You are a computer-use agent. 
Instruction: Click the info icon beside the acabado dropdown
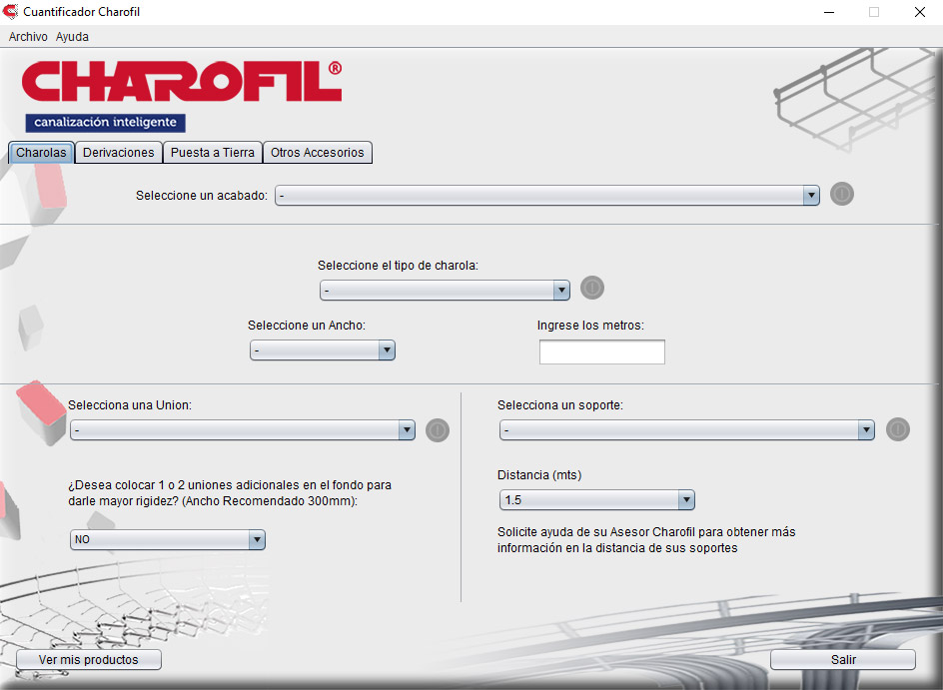pyautogui.click(x=842, y=194)
